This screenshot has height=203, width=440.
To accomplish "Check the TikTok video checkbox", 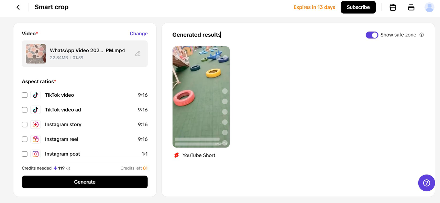I will coord(25,95).
